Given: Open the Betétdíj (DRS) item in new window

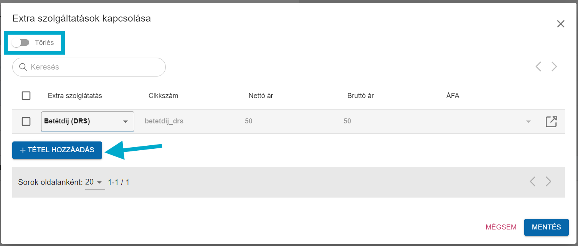Looking at the screenshot, I should 551,121.
